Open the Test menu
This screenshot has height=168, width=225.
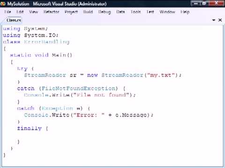[x=150, y=12]
